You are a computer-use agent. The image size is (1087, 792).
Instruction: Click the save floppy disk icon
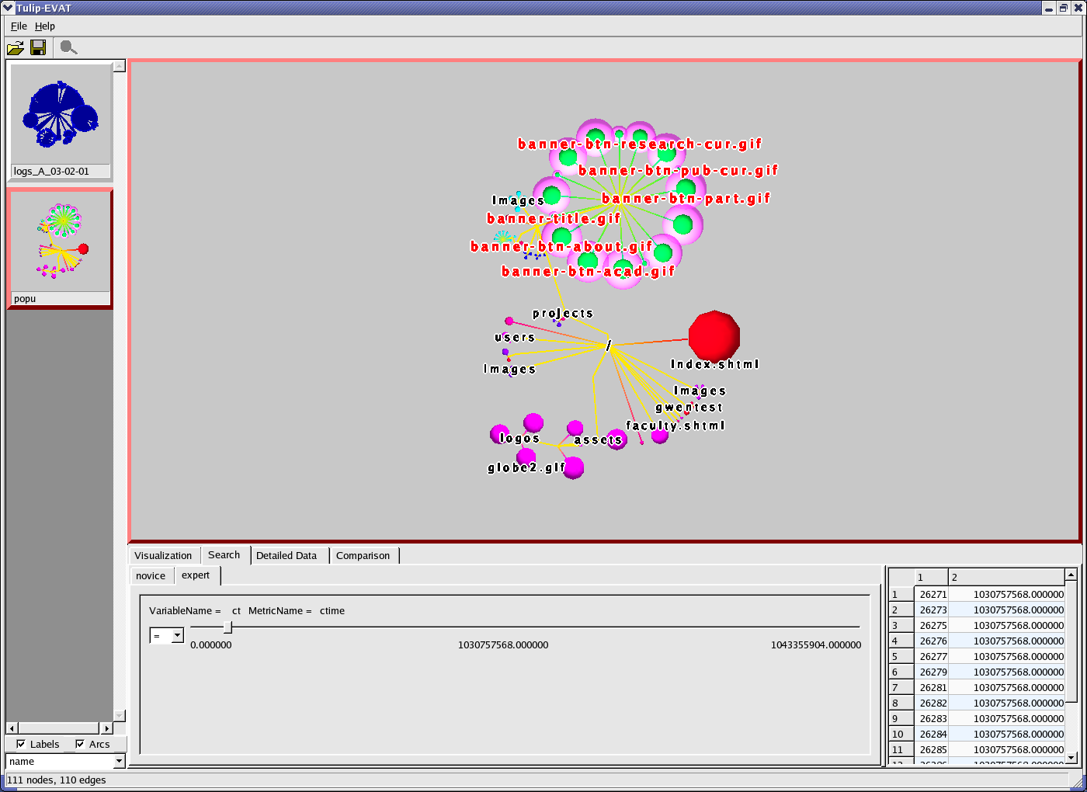[38, 48]
